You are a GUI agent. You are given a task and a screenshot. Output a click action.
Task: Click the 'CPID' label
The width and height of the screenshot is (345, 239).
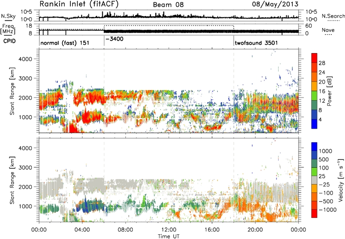[9, 41]
